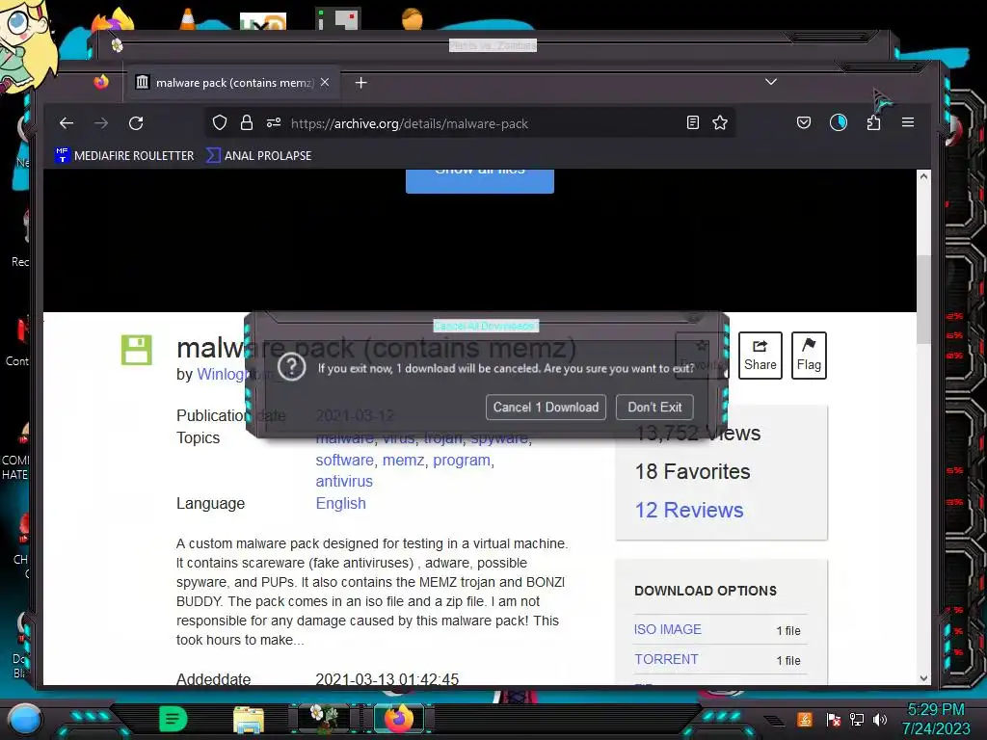Flag this item button
987x740 pixels.
click(x=809, y=356)
